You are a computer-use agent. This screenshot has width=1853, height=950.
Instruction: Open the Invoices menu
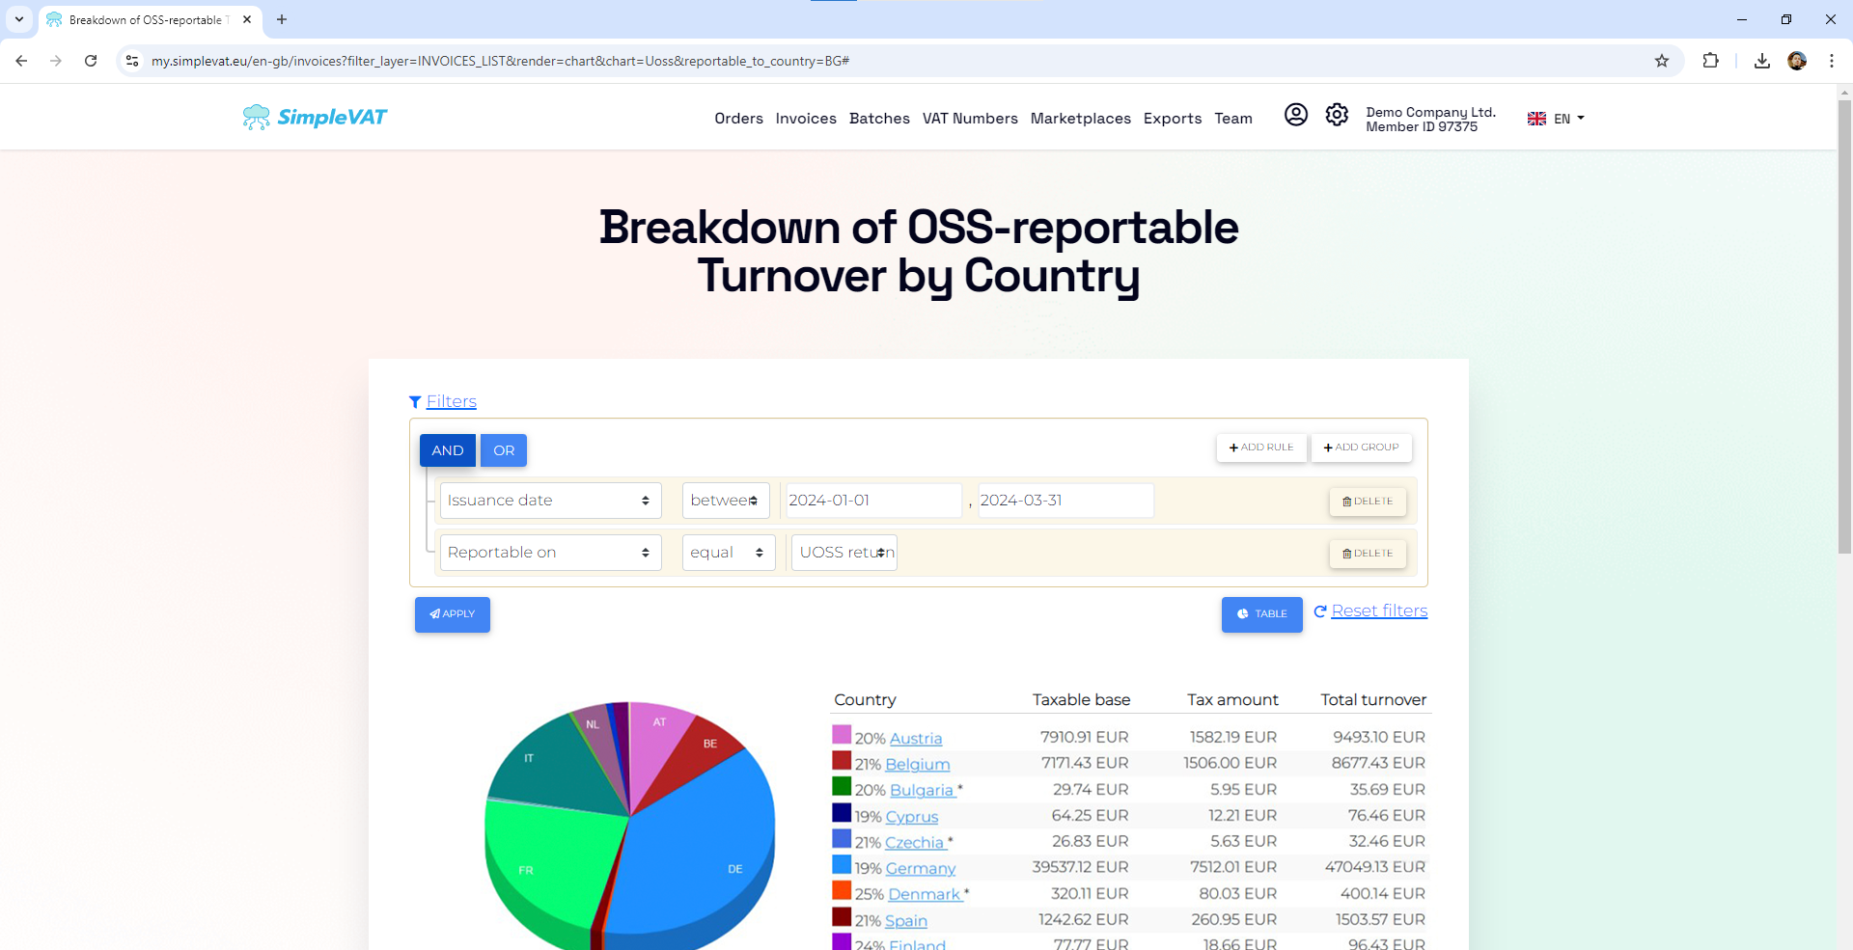(x=806, y=119)
